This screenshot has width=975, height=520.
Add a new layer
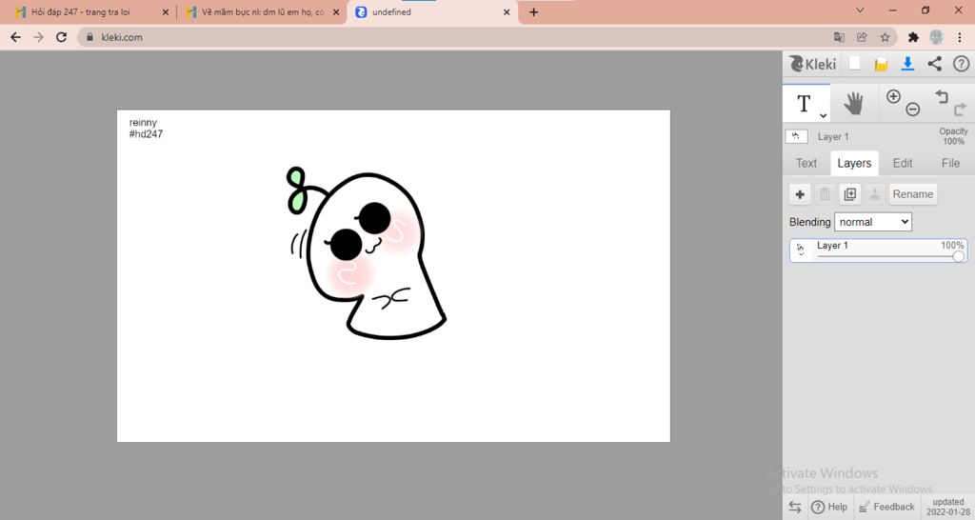coord(800,194)
